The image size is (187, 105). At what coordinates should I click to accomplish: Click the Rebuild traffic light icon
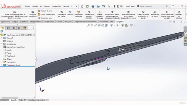(x=114, y=6)
